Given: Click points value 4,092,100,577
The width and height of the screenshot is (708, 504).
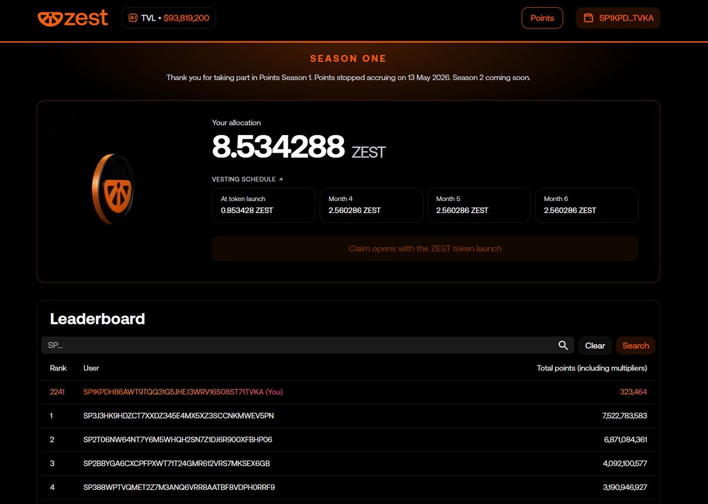Looking at the screenshot, I should [x=625, y=463].
